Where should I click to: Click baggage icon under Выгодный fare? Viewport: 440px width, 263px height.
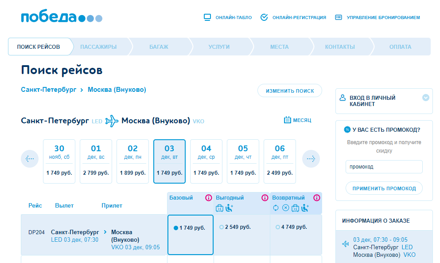[x=219, y=208]
